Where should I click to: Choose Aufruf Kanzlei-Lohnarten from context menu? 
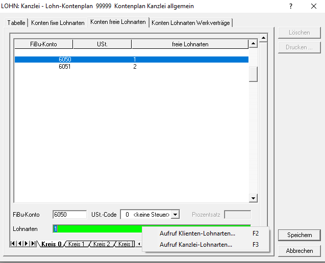(196, 244)
